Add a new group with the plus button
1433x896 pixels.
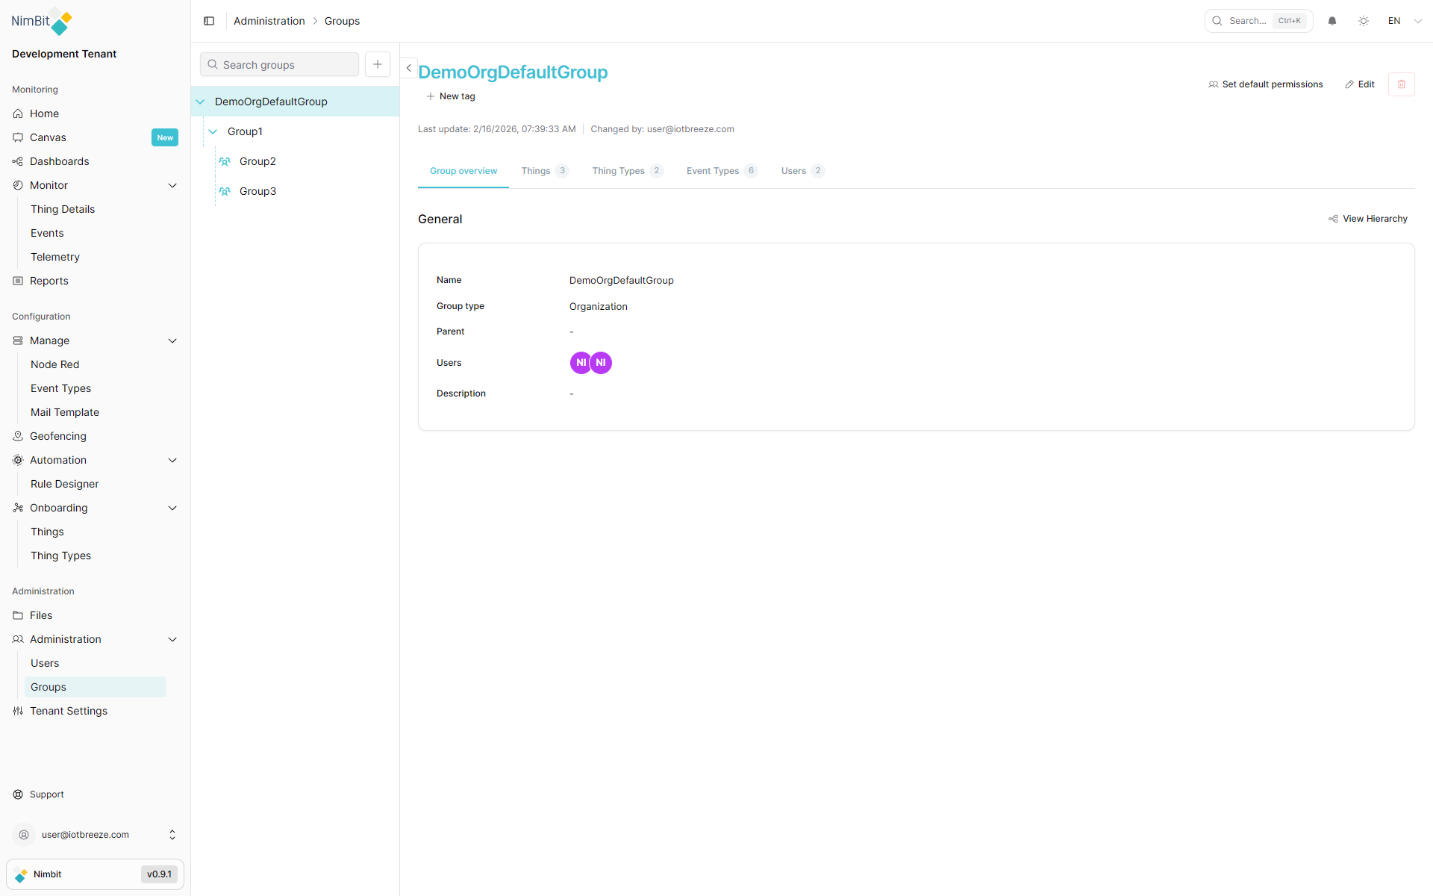[378, 65]
